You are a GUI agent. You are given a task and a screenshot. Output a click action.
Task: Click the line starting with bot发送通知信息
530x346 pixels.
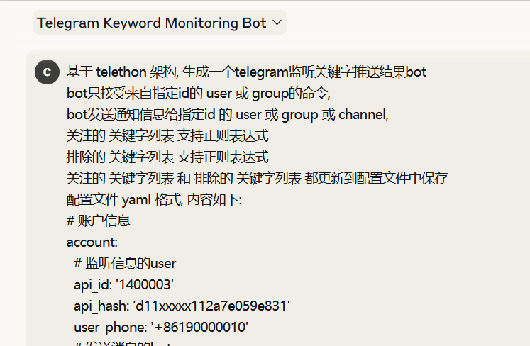pyautogui.click(x=227, y=115)
